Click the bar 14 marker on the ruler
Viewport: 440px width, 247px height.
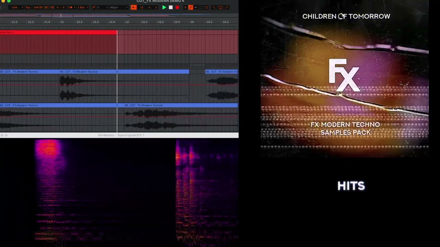(x=192, y=22)
